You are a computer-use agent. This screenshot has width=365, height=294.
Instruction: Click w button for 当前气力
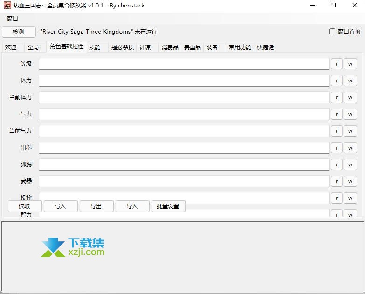[350, 131]
